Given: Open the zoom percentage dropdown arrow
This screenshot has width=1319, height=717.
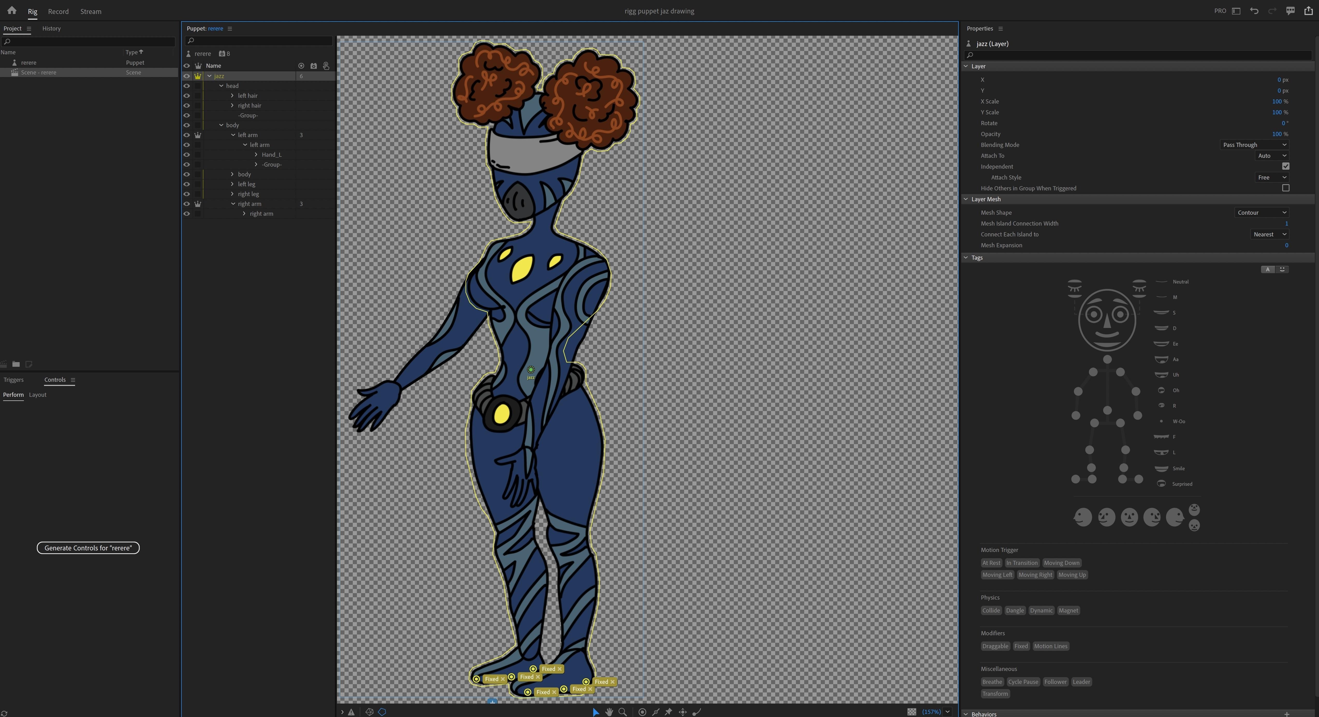Looking at the screenshot, I should 947,712.
